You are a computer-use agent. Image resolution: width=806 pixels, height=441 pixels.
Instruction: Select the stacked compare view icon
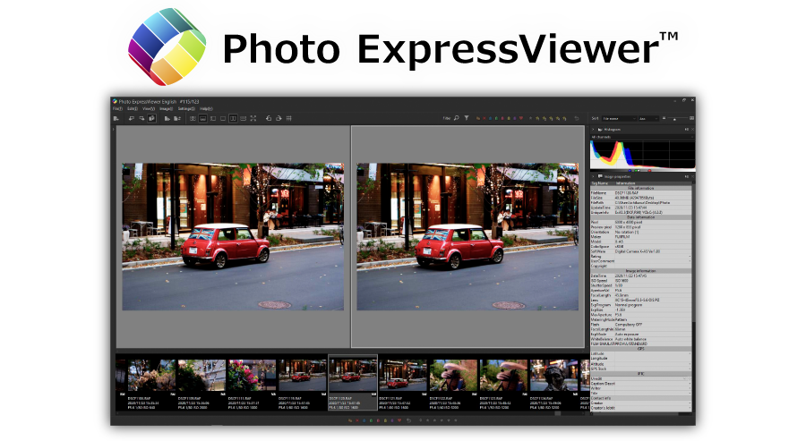pos(243,119)
